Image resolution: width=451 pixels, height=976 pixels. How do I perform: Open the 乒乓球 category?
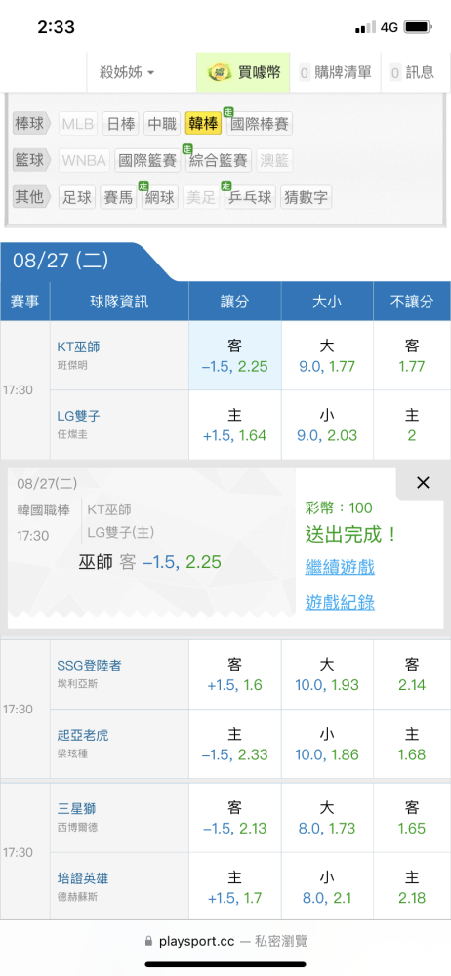pyautogui.click(x=250, y=197)
